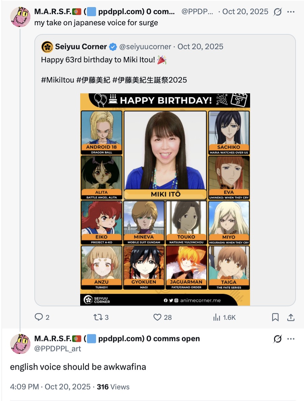Click the 4:09 PM timestamp link
Screen dimensions: 304x401
click(24, 387)
